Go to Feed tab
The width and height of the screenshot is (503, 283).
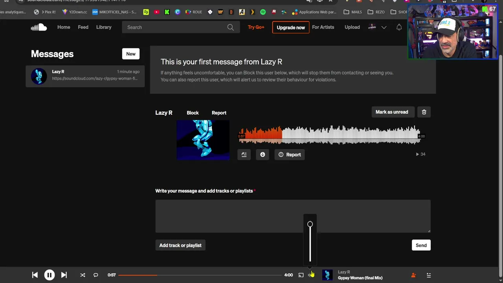tap(83, 27)
